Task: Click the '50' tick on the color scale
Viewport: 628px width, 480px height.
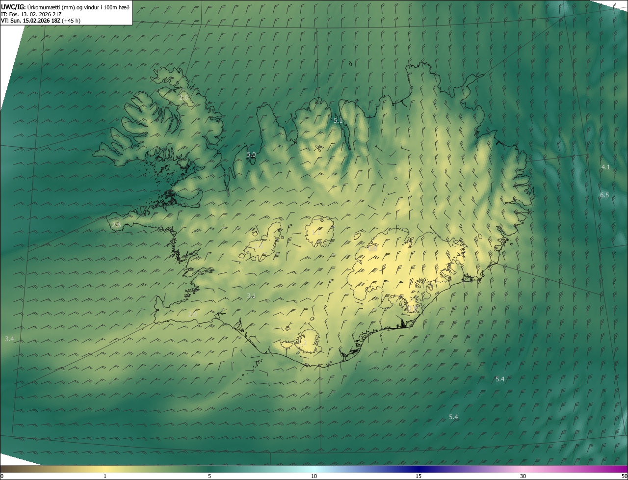Action: (624, 476)
